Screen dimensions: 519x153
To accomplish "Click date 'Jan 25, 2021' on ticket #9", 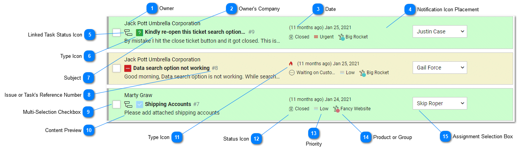I will click(338, 28).
